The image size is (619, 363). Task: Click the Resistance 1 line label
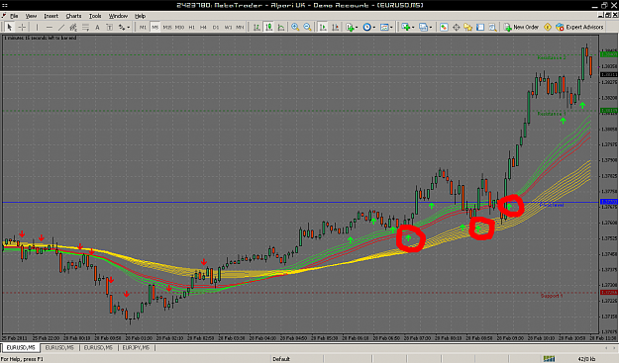tap(552, 114)
